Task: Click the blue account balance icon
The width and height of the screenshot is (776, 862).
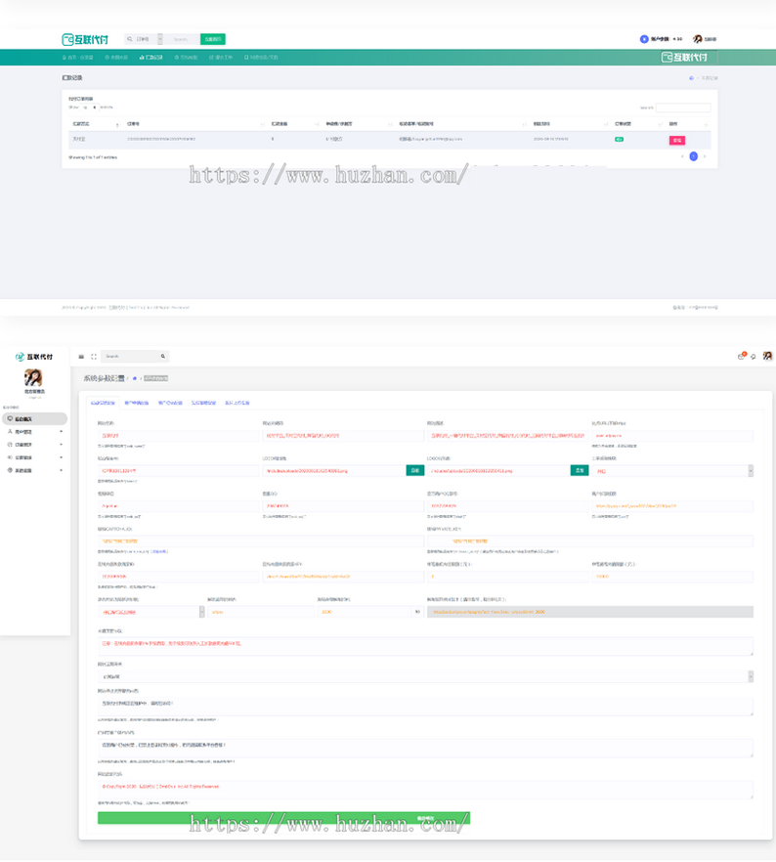Action: pyautogui.click(x=644, y=39)
